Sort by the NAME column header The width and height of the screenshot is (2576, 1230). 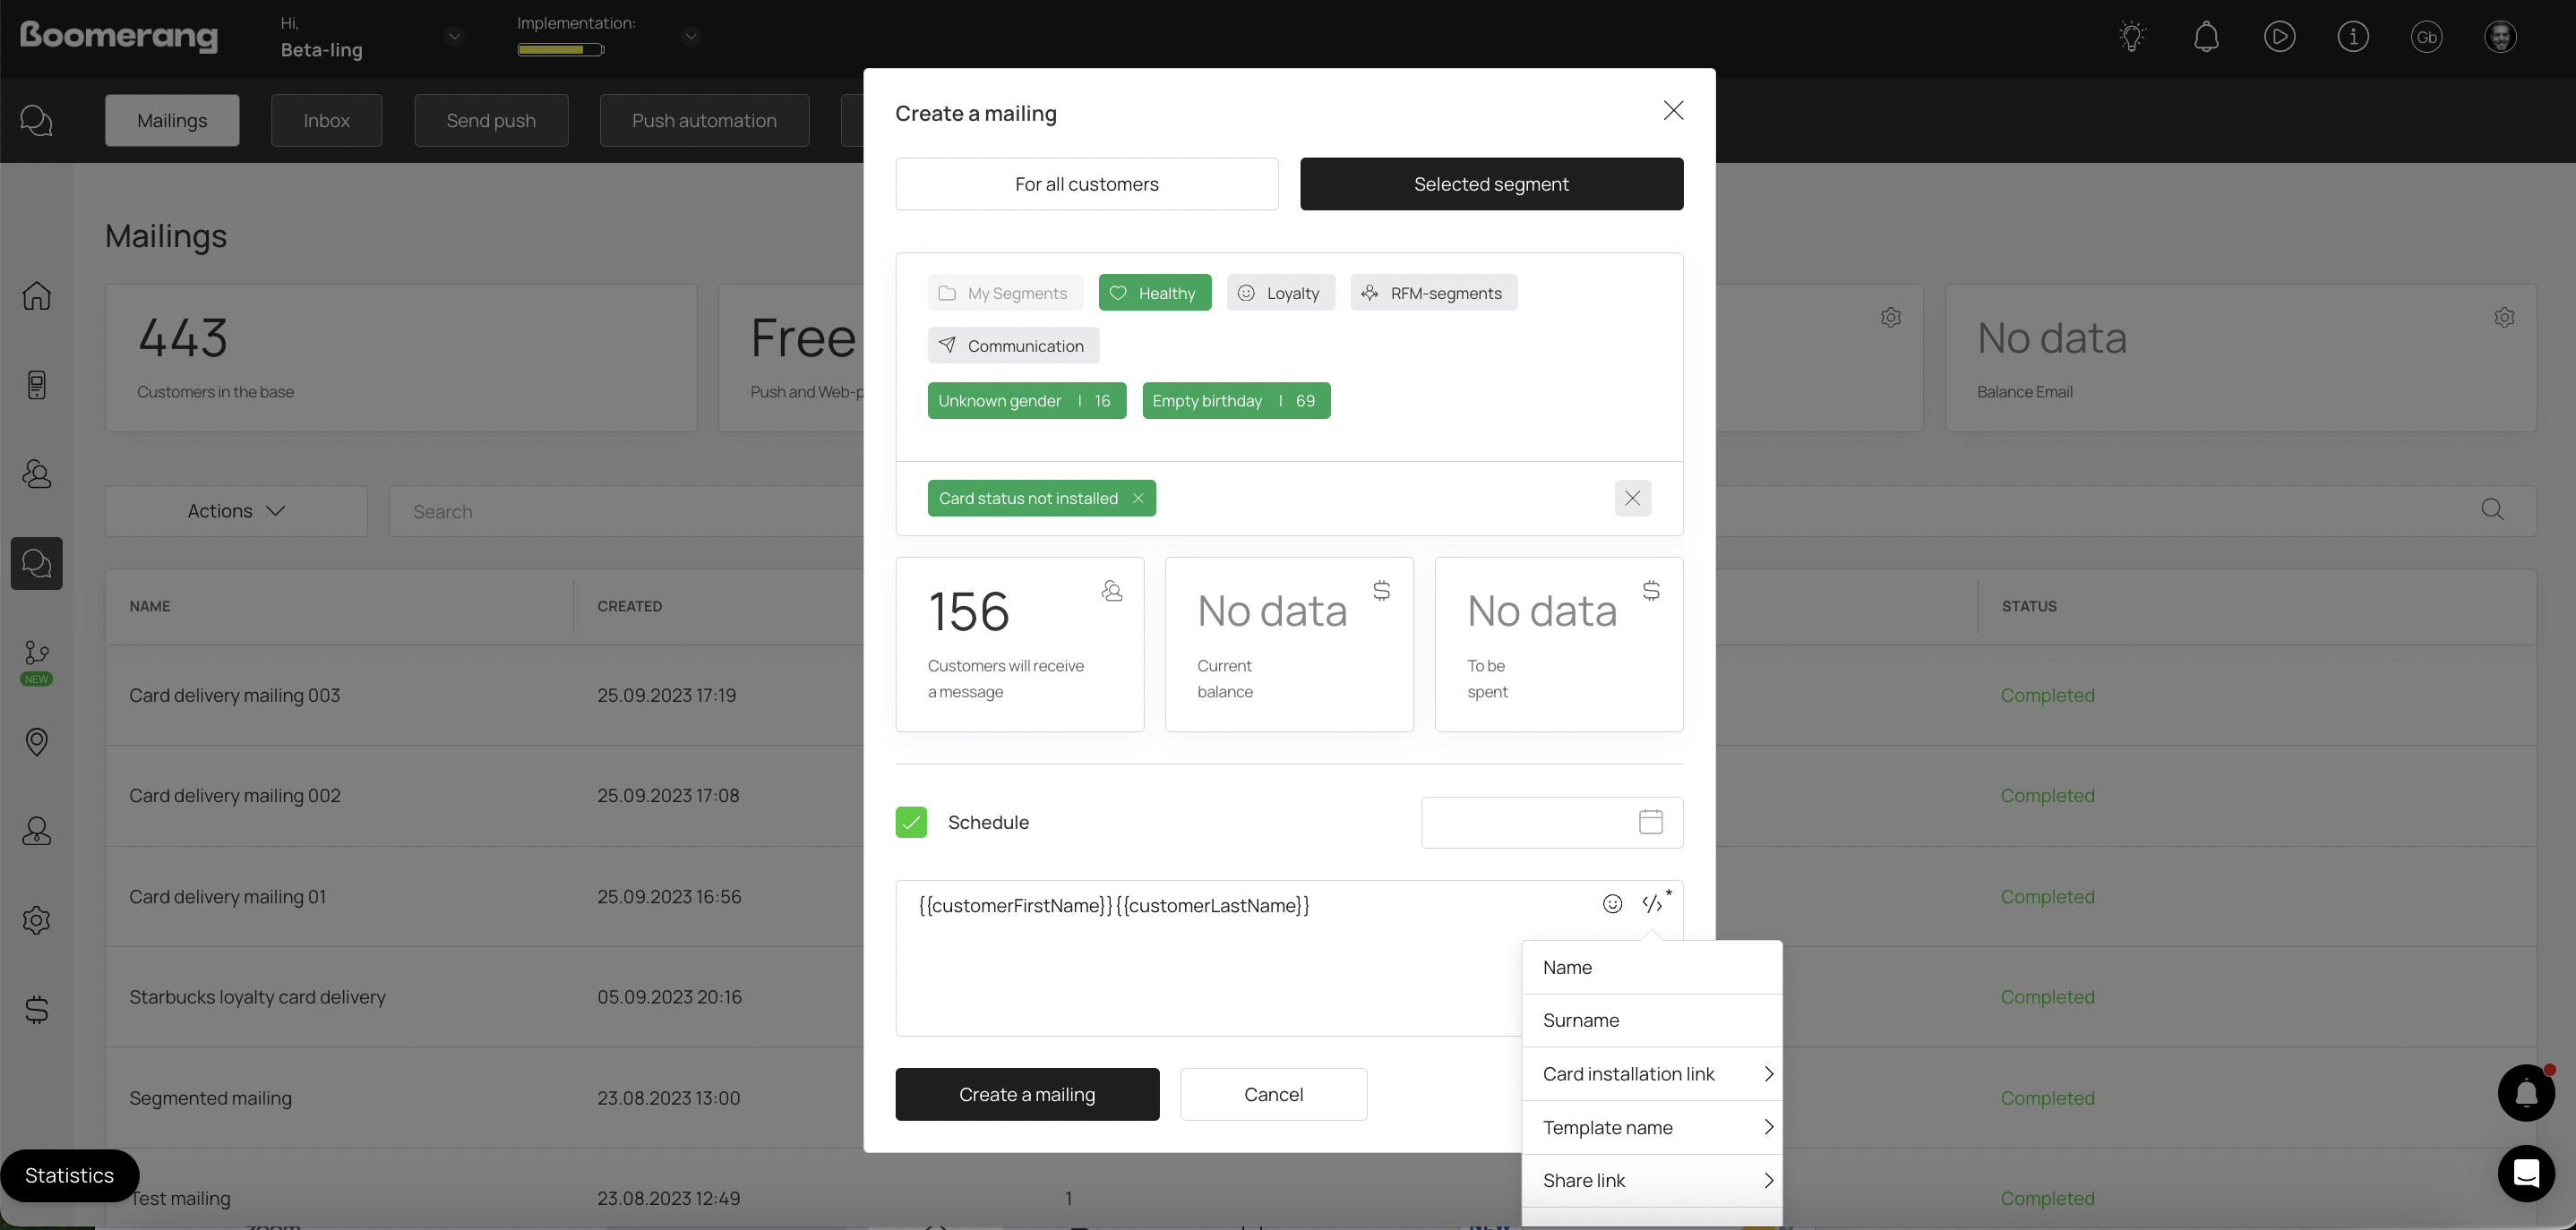(x=150, y=607)
